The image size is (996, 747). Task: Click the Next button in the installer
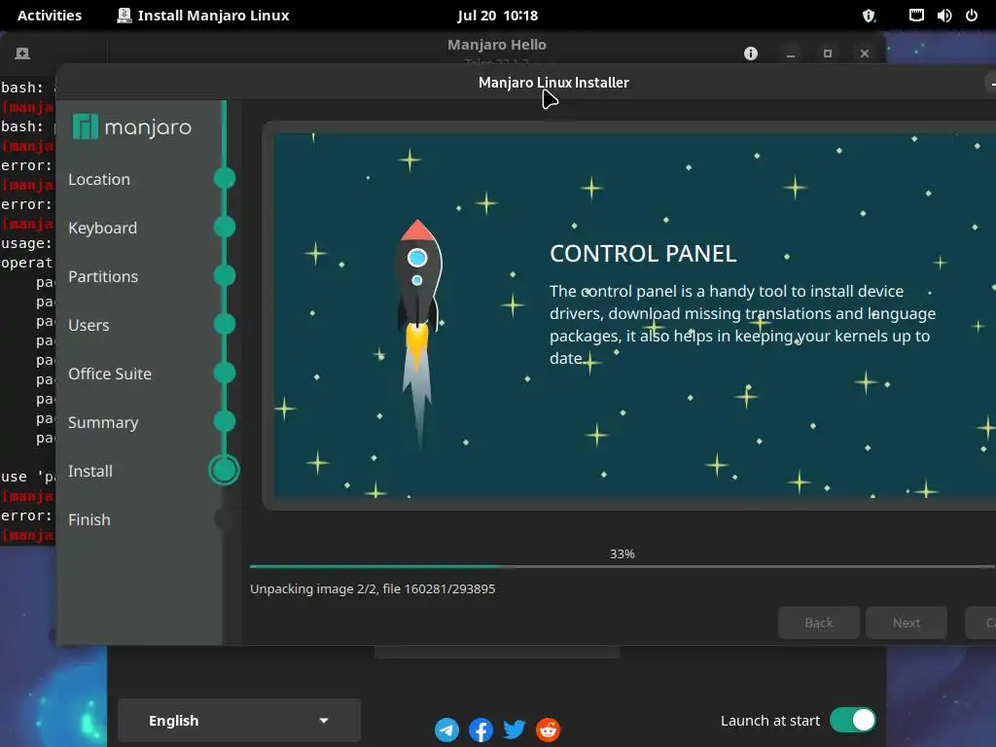907,623
